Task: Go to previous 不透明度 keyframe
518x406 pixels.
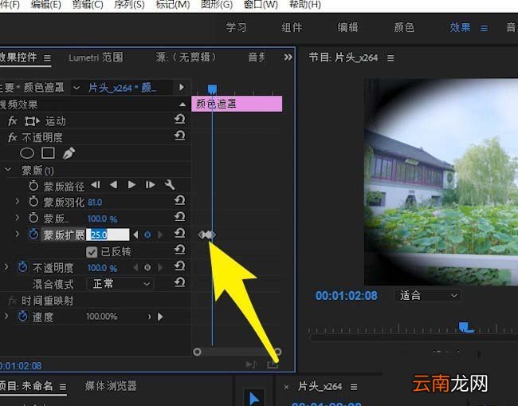Action: click(135, 267)
